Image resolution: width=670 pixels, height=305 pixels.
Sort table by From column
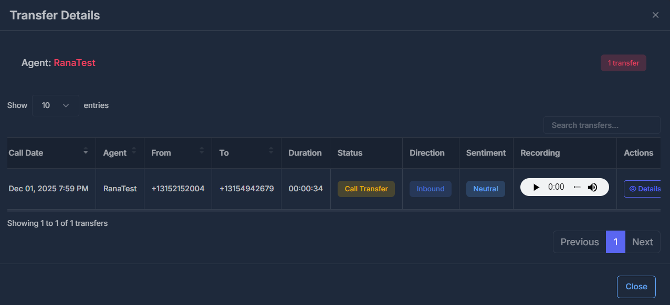(x=178, y=153)
